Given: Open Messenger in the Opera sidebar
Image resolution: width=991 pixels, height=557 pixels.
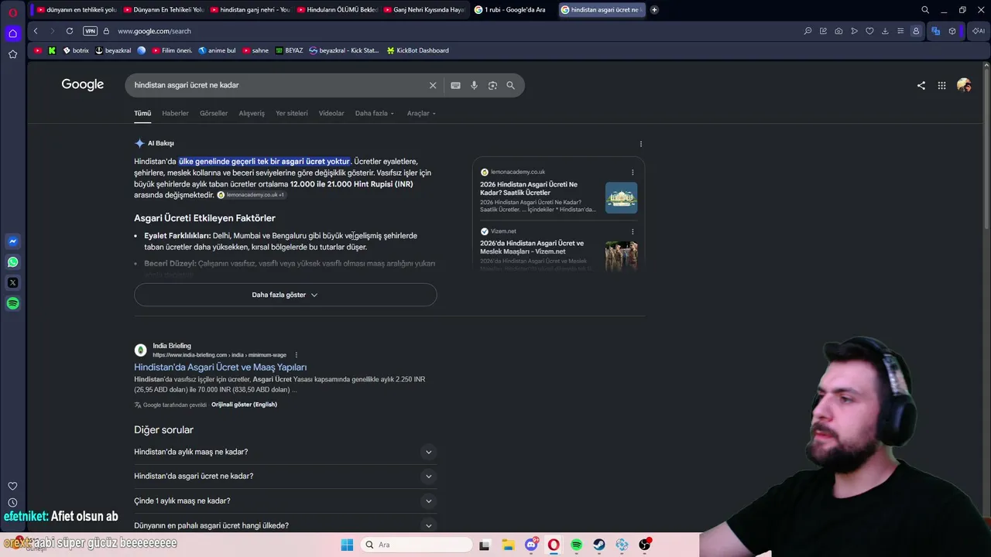Looking at the screenshot, I should coord(12,241).
